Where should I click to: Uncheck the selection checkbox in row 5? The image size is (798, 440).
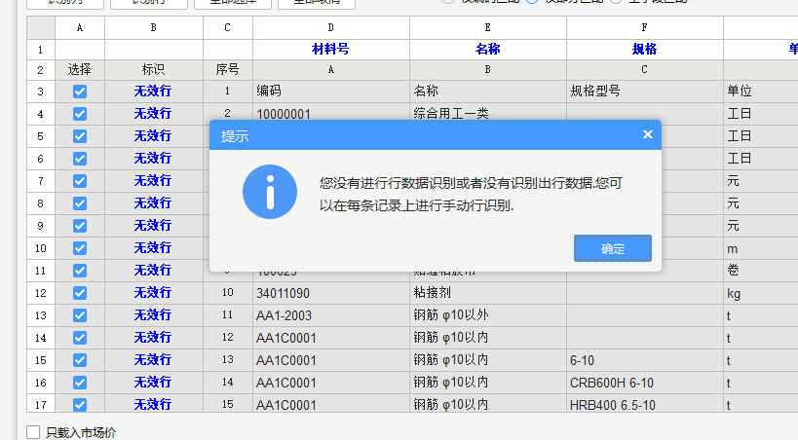(x=80, y=136)
